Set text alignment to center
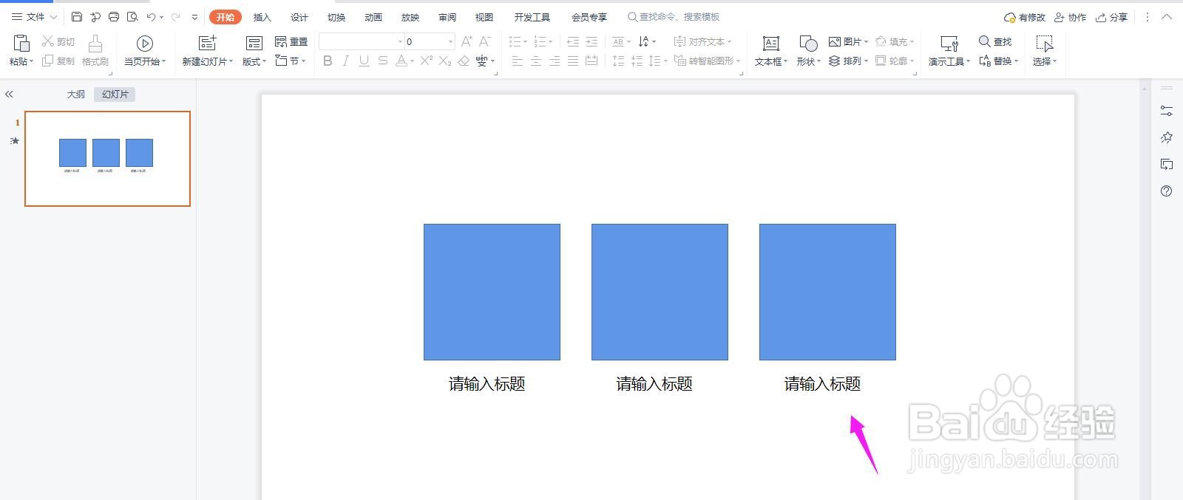Image resolution: width=1183 pixels, height=500 pixels. pos(536,61)
